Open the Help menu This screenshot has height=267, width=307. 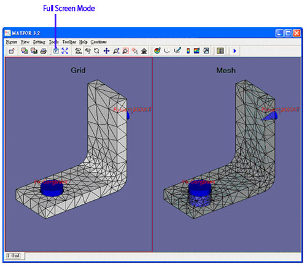pos(84,42)
